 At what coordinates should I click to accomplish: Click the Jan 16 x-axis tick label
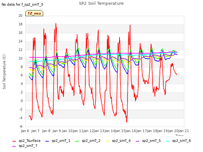(131, 131)
